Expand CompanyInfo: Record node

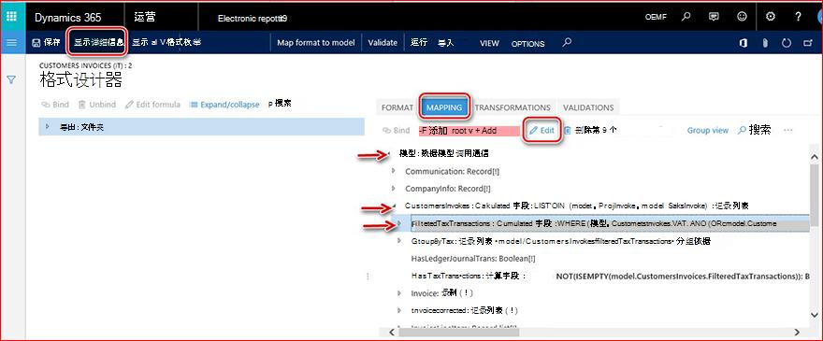click(394, 188)
